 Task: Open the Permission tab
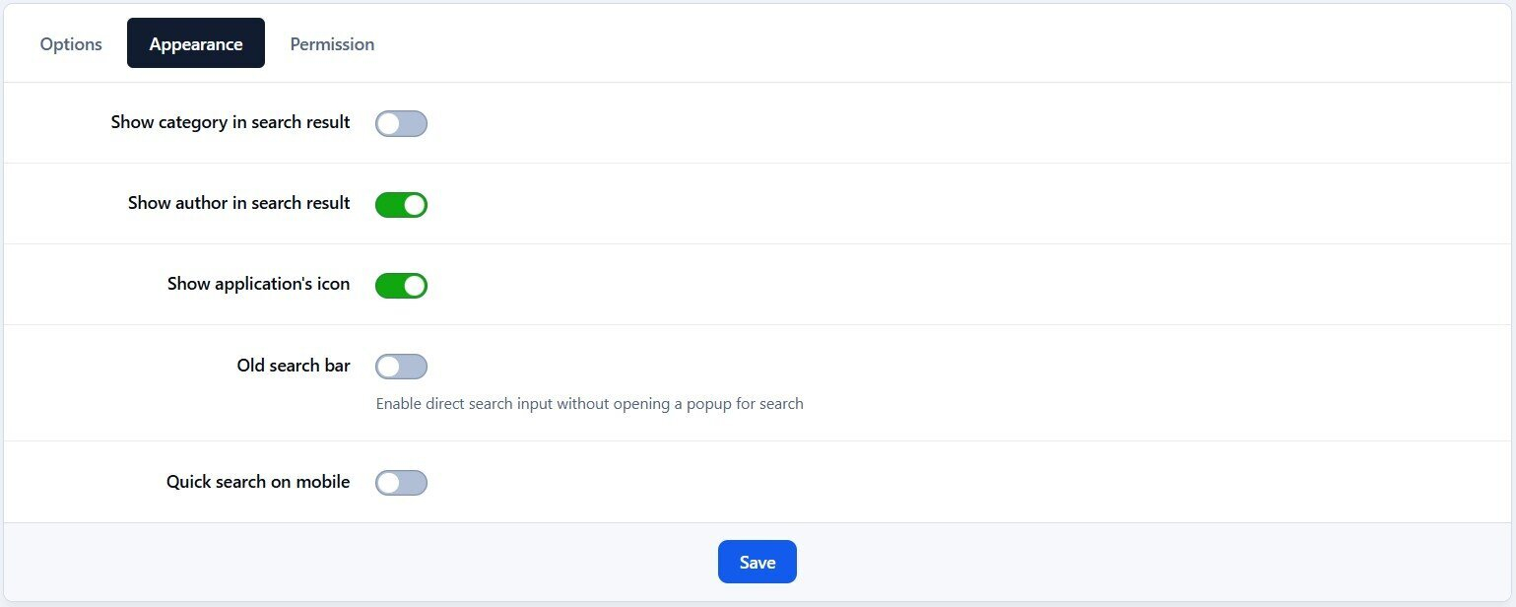(332, 44)
